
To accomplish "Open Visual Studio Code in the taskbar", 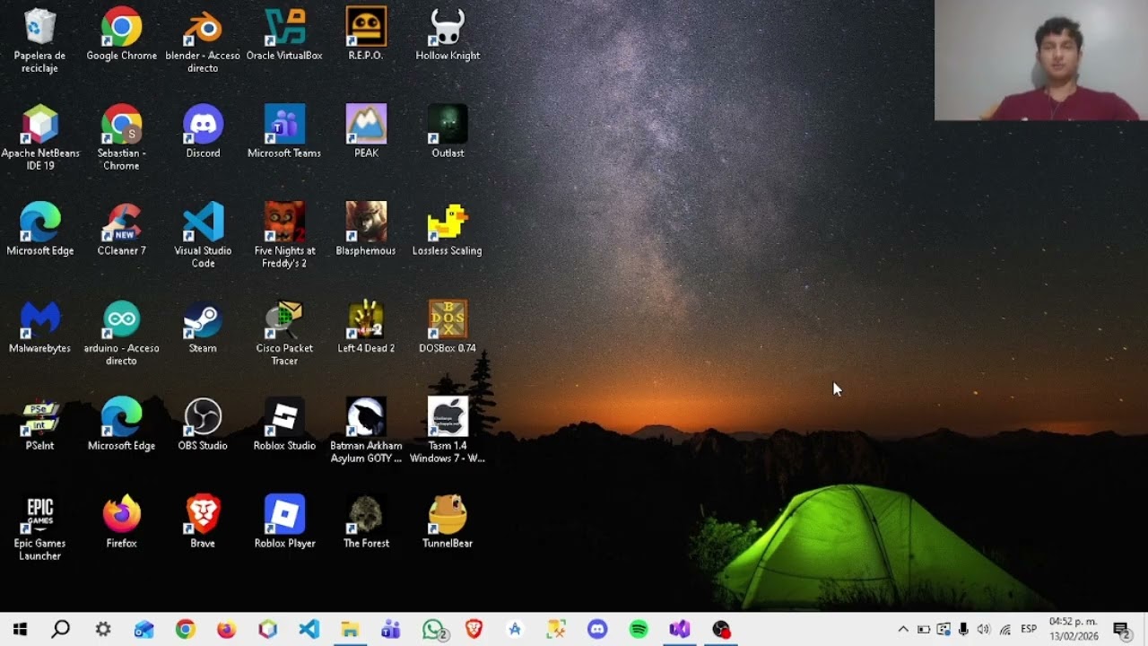I will pos(309,630).
